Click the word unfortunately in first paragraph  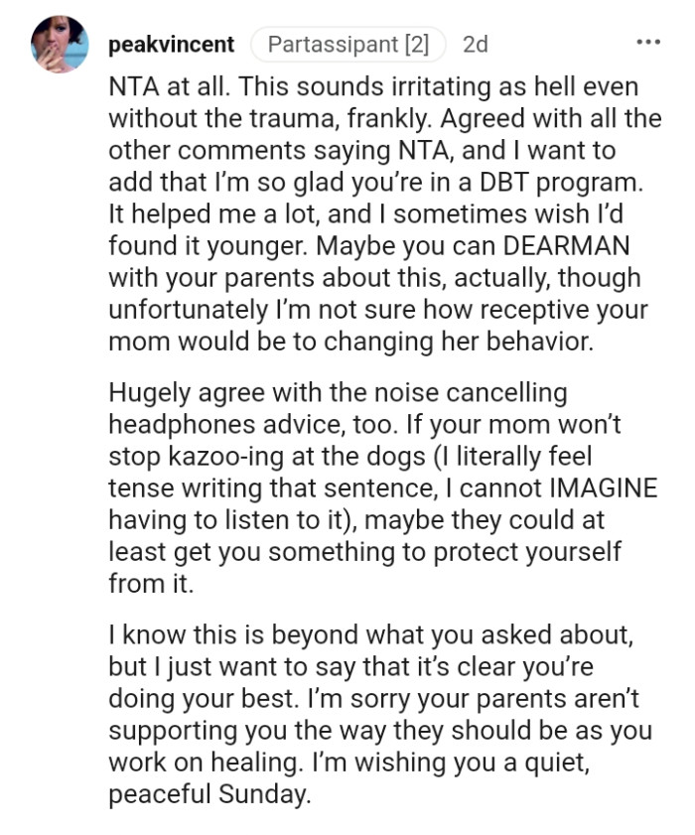tap(188, 311)
